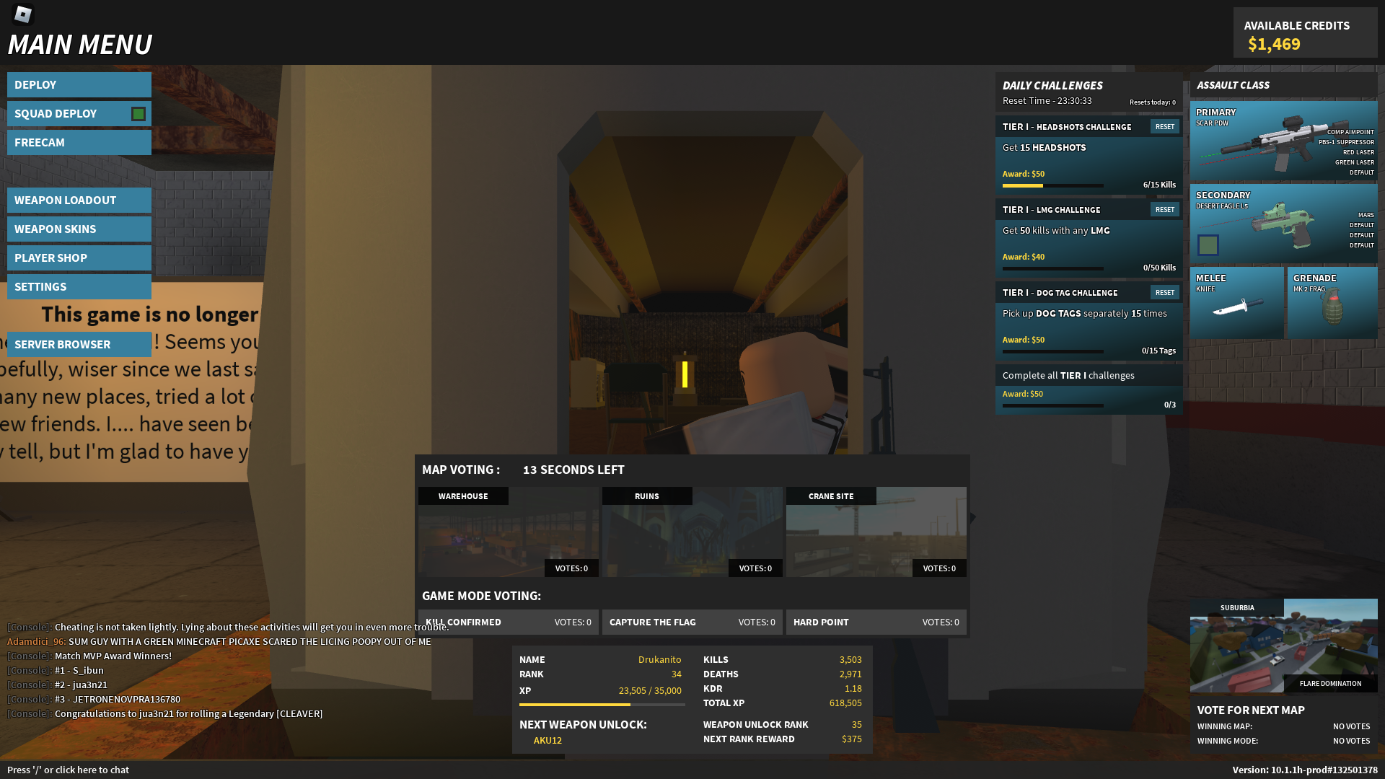This screenshot has width=1385, height=779.
Task: Click the MK 2 frag grenade icon
Action: coord(1332,307)
